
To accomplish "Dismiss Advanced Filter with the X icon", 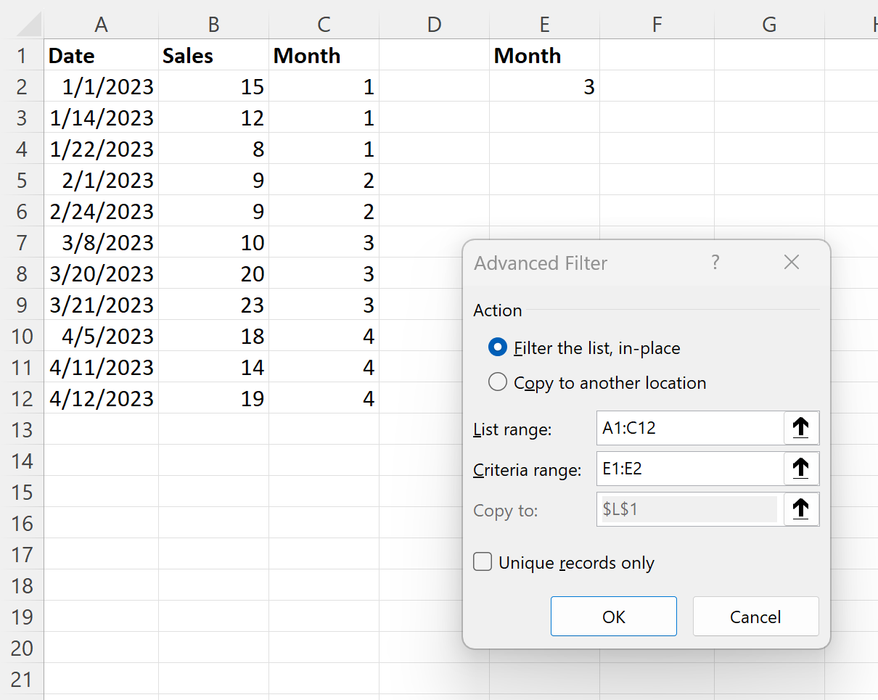I will click(791, 262).
